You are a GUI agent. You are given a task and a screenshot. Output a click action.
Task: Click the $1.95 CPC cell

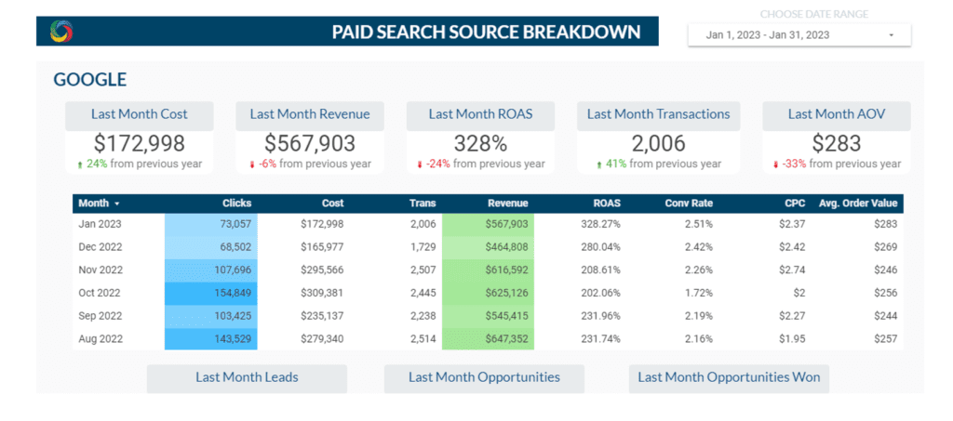793,339
